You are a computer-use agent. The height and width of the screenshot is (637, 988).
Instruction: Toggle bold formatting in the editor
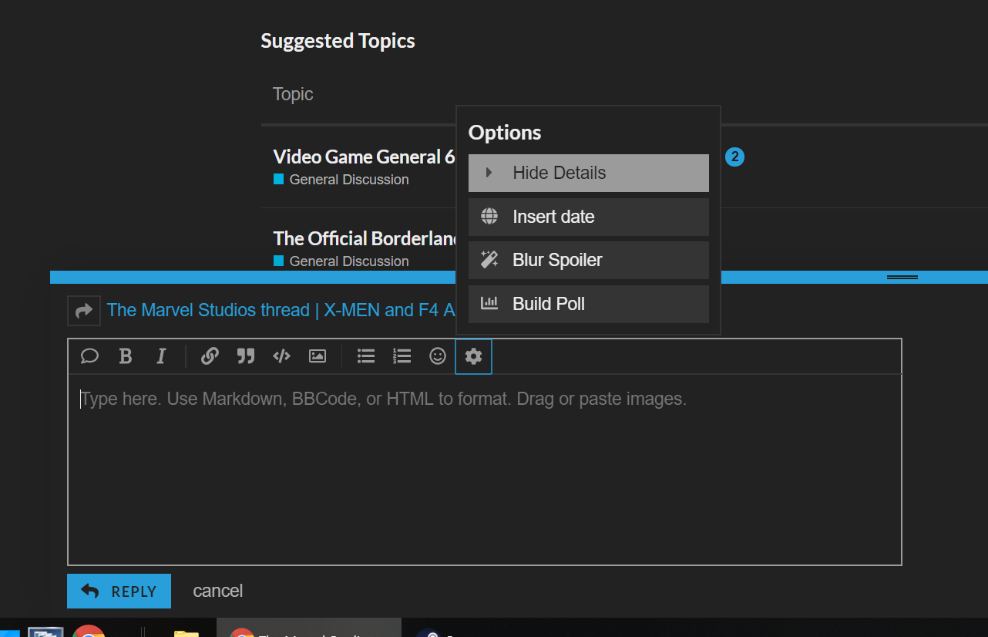coord(126,356)
